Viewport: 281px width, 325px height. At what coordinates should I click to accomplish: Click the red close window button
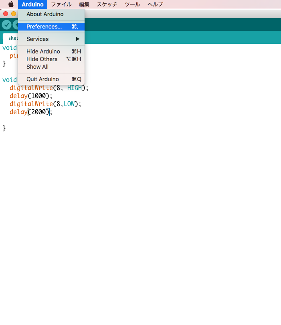pos(6,14)
